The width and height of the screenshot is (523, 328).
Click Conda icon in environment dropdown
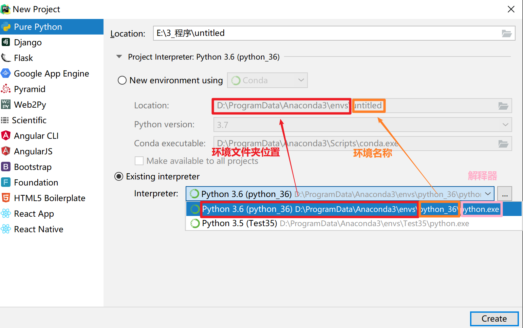[x=236, y=81]
